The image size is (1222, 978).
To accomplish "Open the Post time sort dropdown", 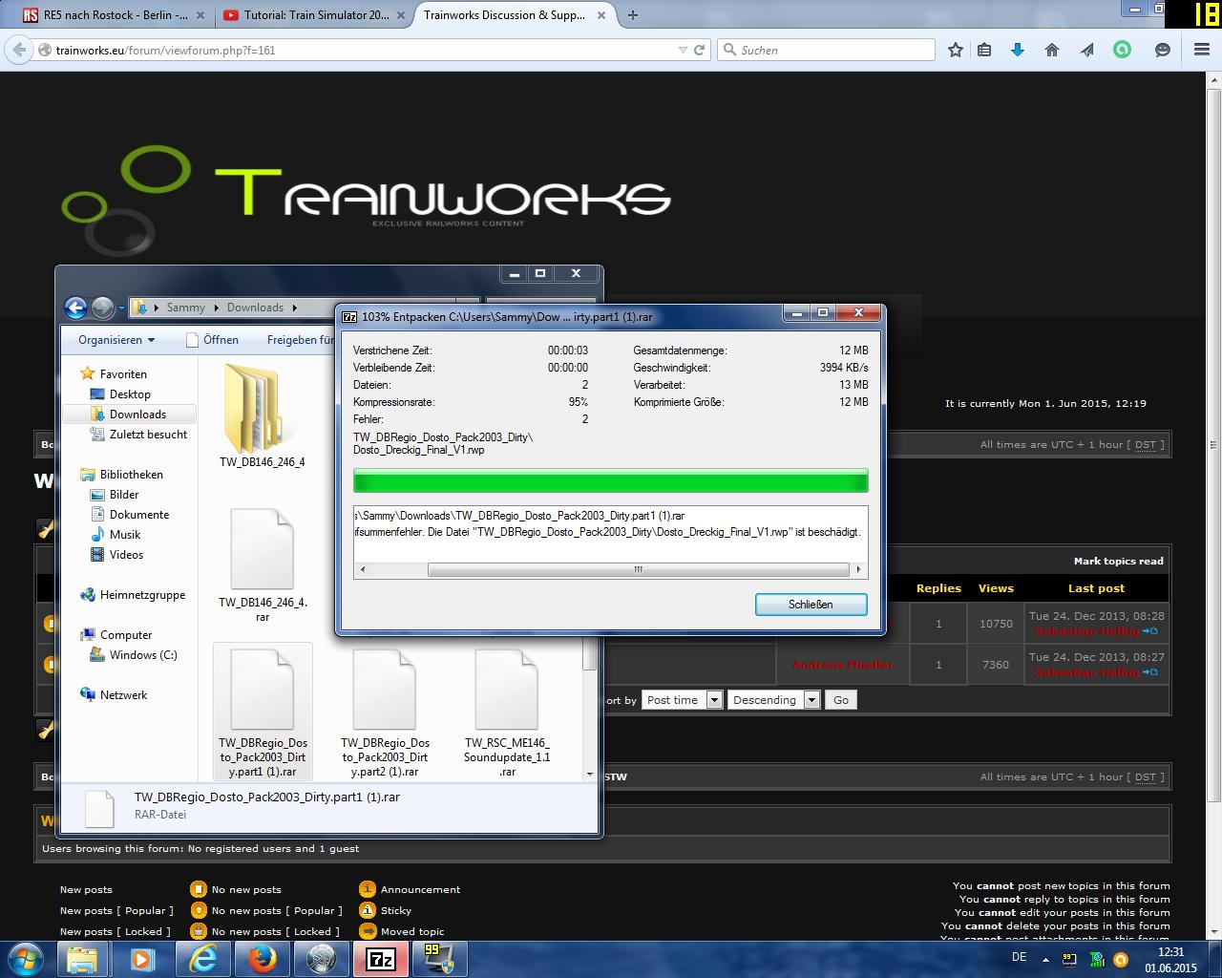I will [682, 700].
